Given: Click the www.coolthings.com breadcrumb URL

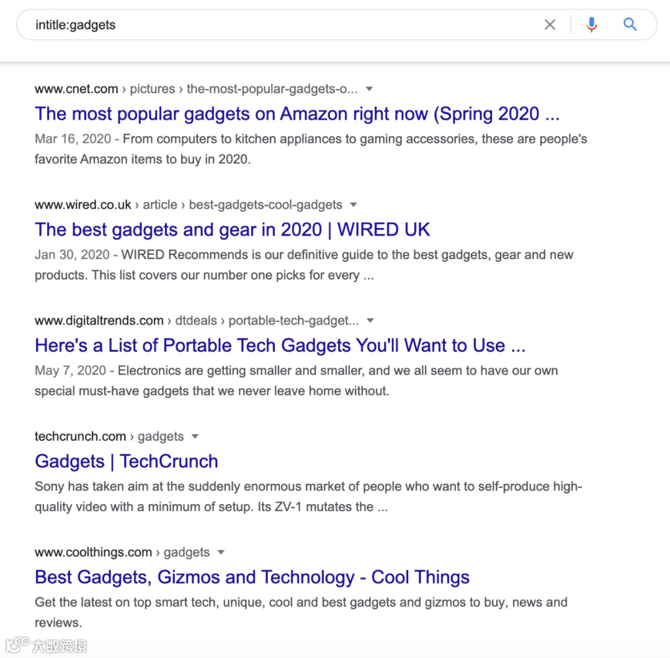Looking at the screenshot, I should (x=93, y=552).
